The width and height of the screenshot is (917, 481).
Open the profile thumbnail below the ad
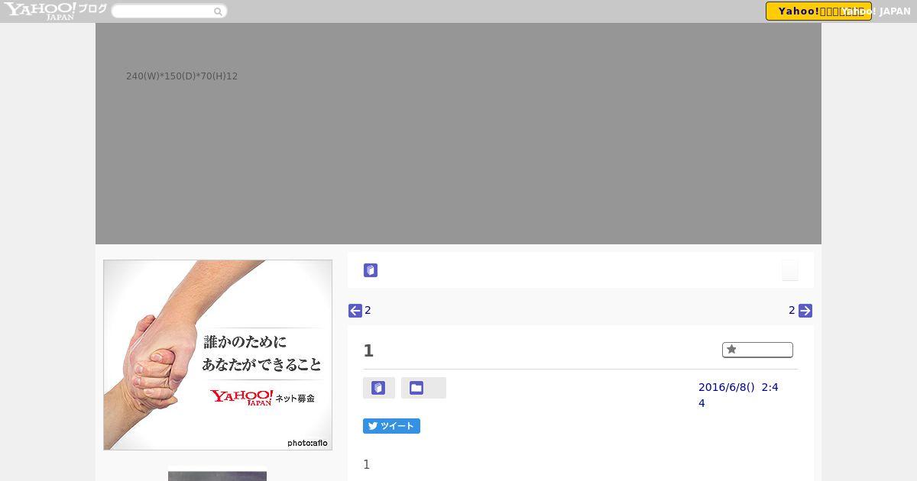pos(218,474)
